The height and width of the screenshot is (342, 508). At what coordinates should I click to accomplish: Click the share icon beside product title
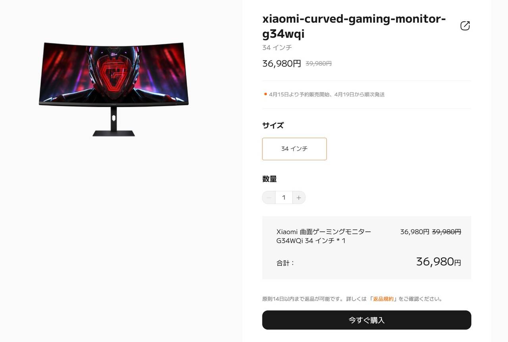(x=465, y=26)
